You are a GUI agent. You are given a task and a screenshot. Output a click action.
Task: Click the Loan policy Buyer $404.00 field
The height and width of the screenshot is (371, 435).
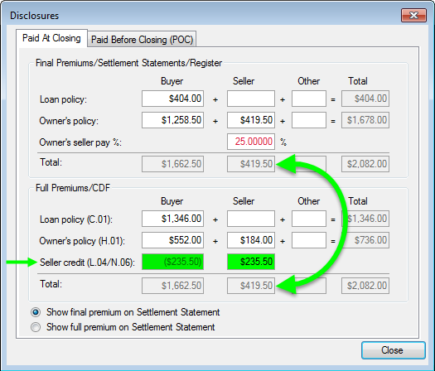point(172,99)
